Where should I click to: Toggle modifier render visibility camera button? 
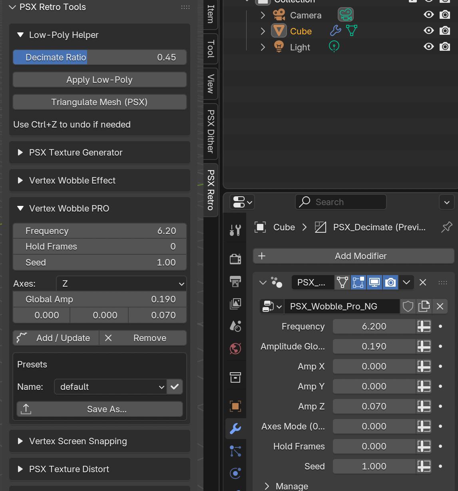pos(390,282)
